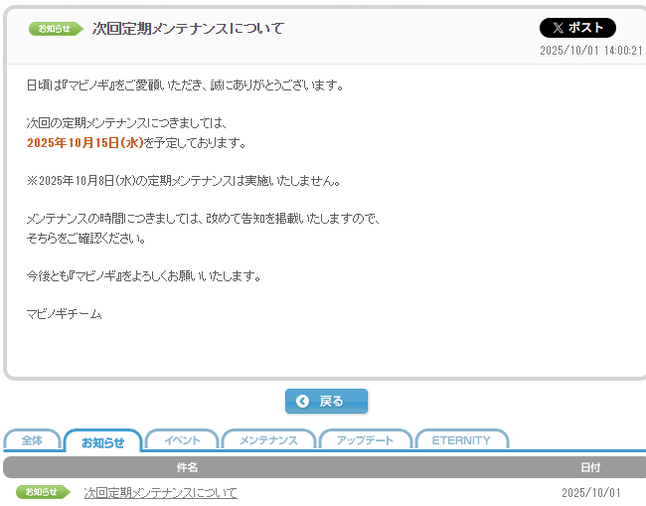
Task: Click the greeting line starting 日頃は『マビノギ』
Action: click(185, 85)
